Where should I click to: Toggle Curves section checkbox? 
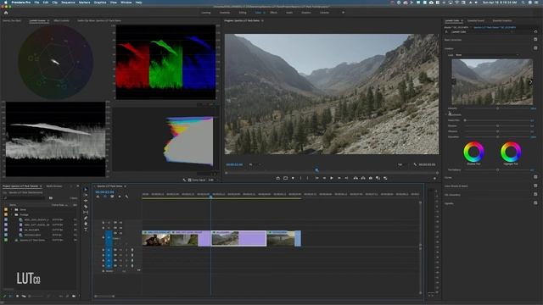(x=535, y=177)
